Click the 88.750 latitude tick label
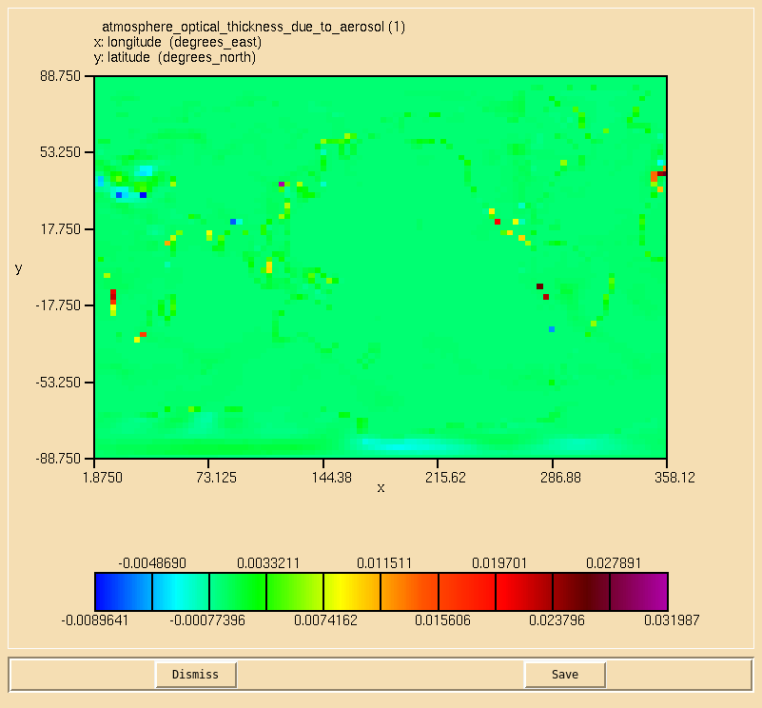This screenshot has height=708, width=762. [60, 76]
